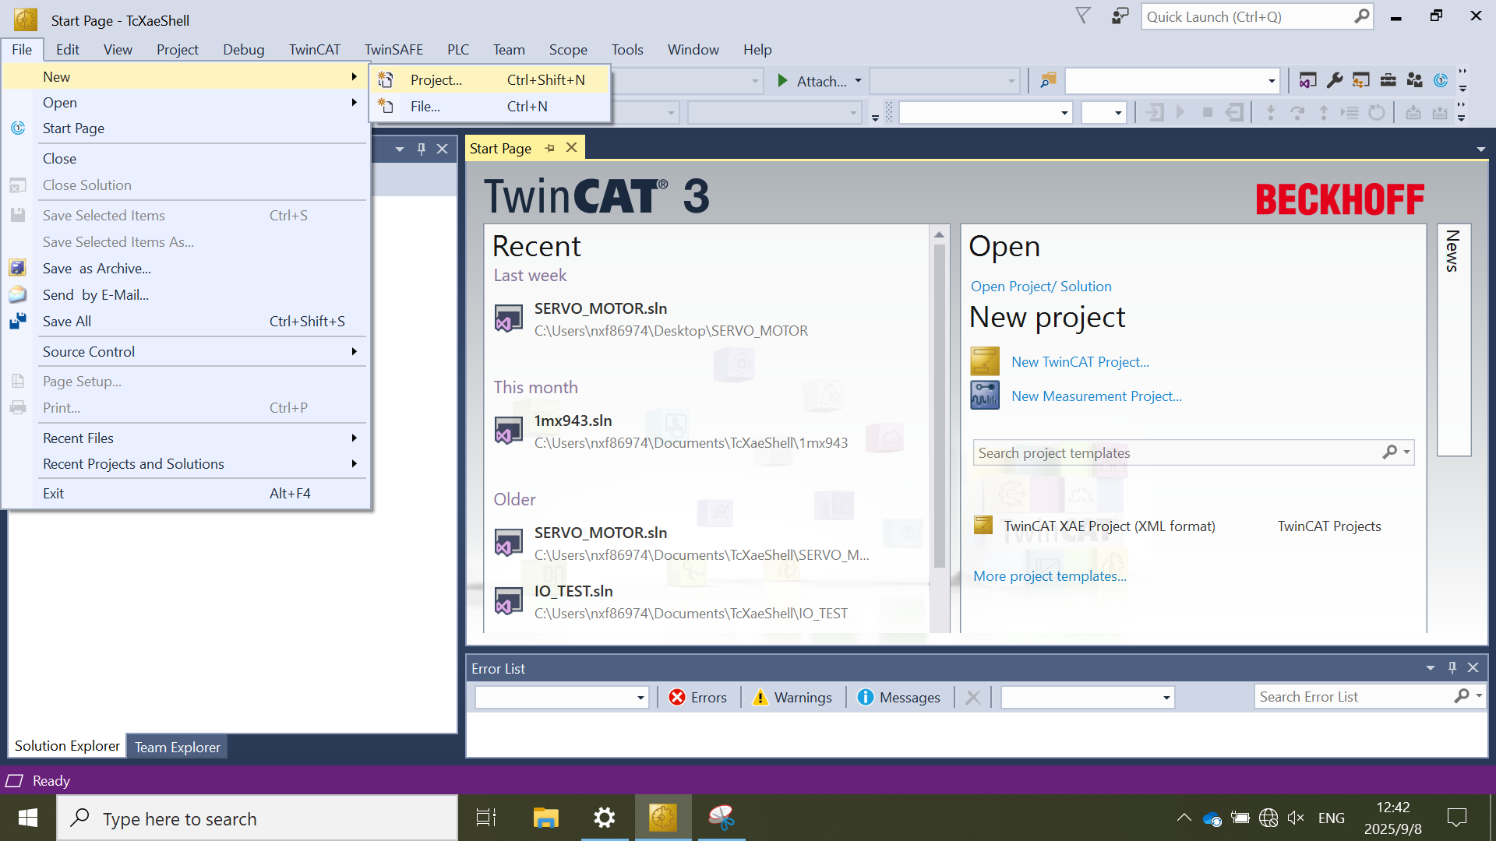This screenshot has width=1496, height=841.
Task: Open Solution Explorer toolbar icon
Action: [x=1307, y=80]
